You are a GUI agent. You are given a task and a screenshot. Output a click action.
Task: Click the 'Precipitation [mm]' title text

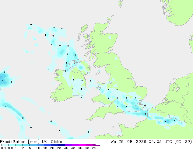click(x=19, y=142)
